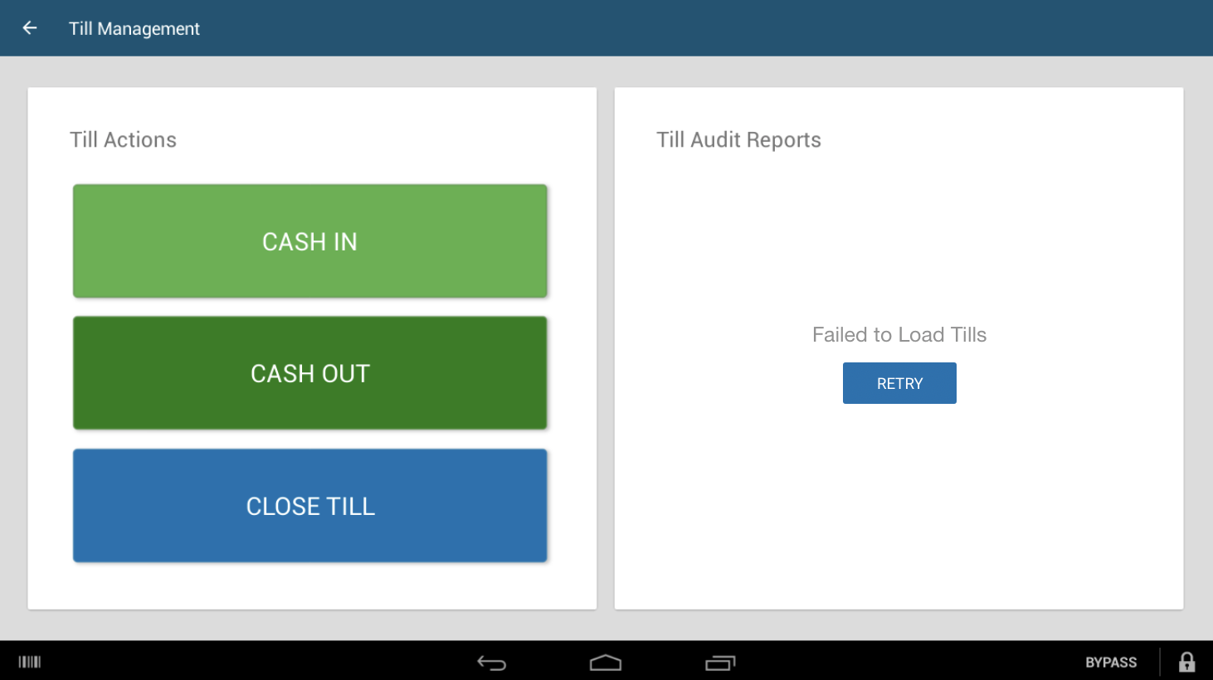Tap the lock icon

pyautogui.click(x=1187, y=662)
